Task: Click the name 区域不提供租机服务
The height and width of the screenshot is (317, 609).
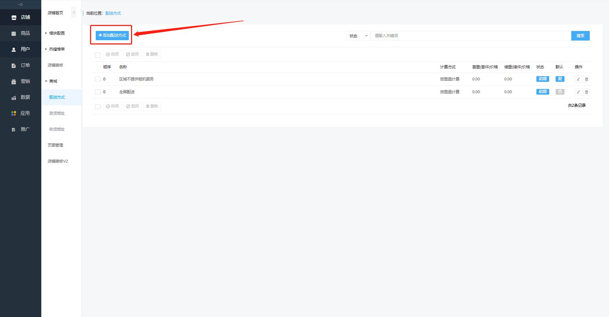Action: coord(136,79)
